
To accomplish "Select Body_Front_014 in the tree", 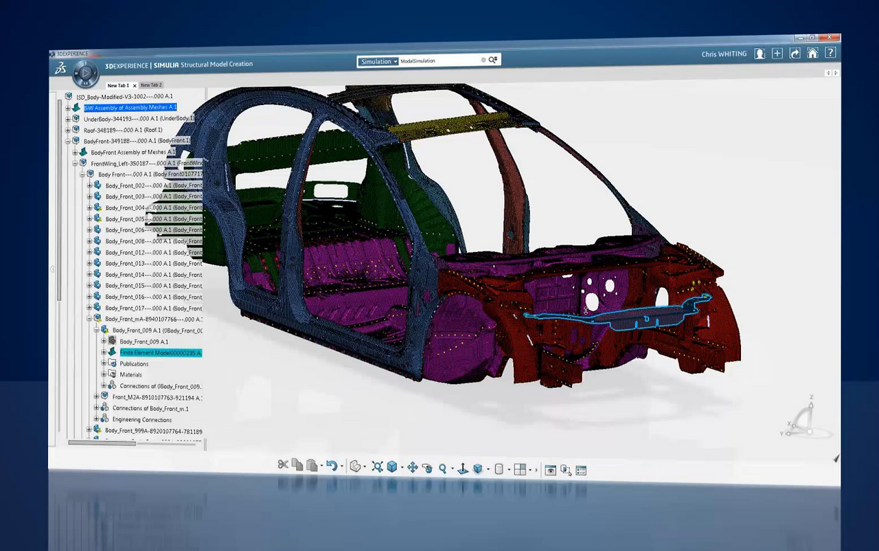I will pyautogui.click(x=153, y=275).
